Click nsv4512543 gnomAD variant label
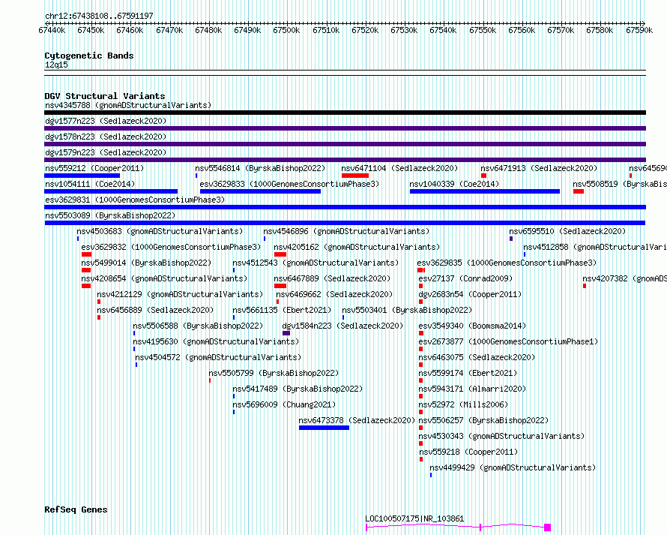The width and height of the screenshot is (667, 535). pos(316,263)
